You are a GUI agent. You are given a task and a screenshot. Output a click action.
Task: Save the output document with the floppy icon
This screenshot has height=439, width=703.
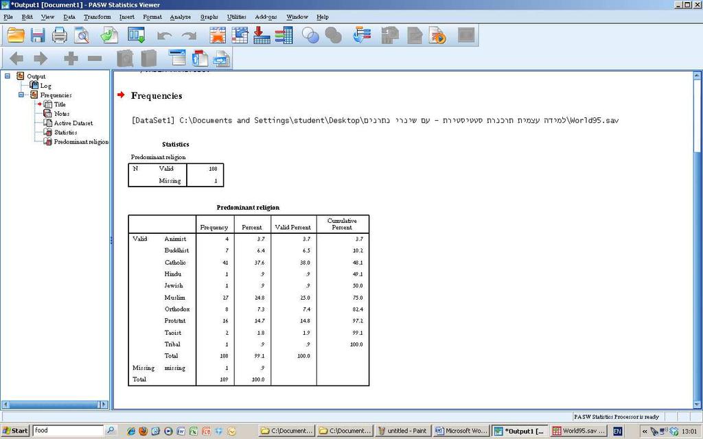(x=38, y=36)
